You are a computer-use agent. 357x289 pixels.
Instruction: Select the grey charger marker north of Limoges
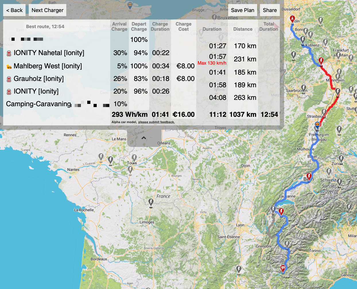point(151,202)
